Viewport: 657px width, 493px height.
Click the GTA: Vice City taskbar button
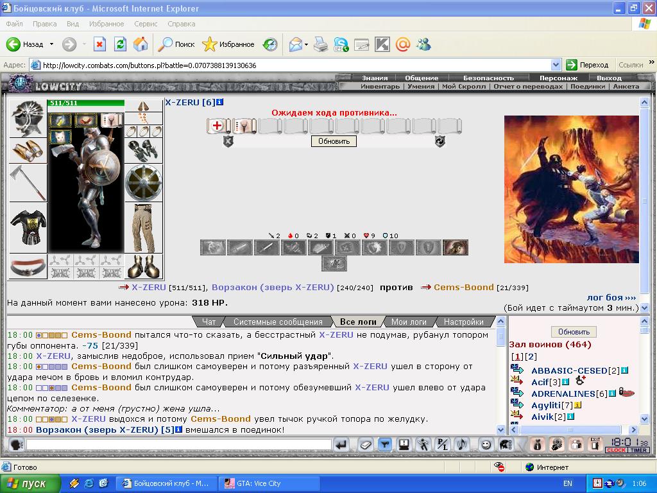270,483
